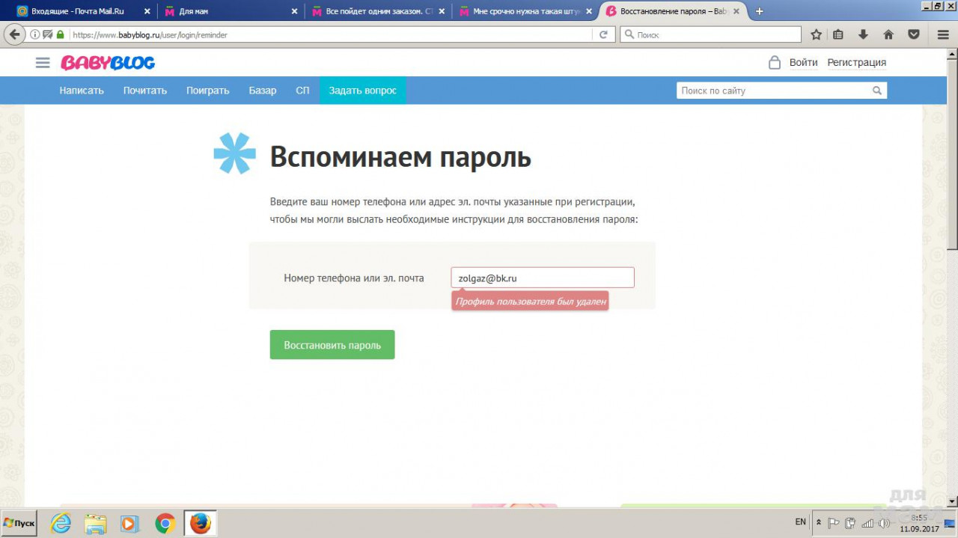958x538 pixels.
Task: Open the Базар navigation item
Action: tap(263, 91)
